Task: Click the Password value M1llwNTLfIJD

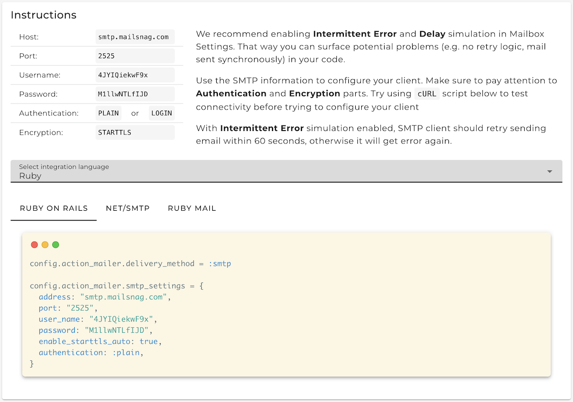Action: click(x=135, y=94)
